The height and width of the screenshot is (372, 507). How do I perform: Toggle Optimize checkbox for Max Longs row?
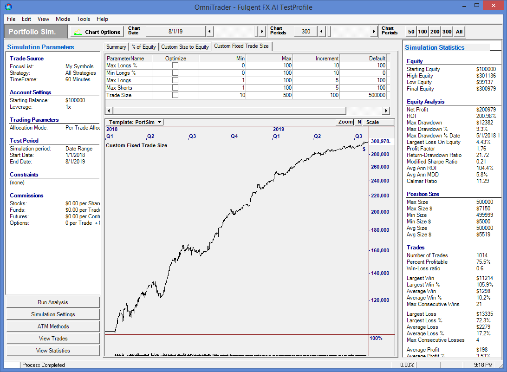click(175, 80)
